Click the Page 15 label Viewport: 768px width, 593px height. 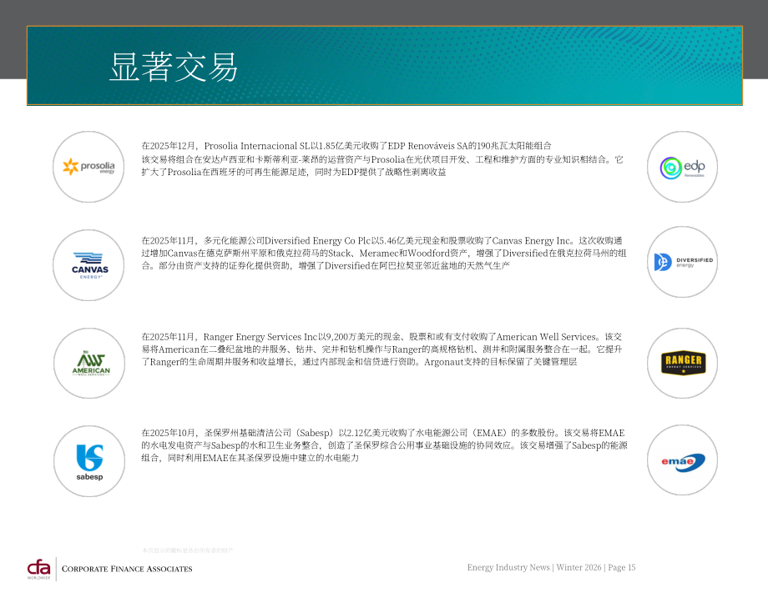tap(622, 567)
